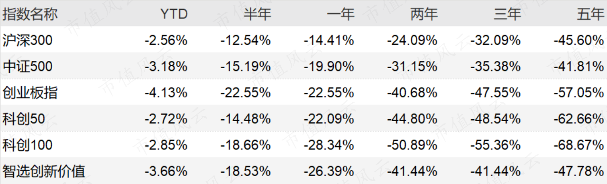Image resolution: width=607 pixels, height=184 pixels.
Task: Click the 指数名称 column header
Action: pyautogui.click(x=30, y=14)
